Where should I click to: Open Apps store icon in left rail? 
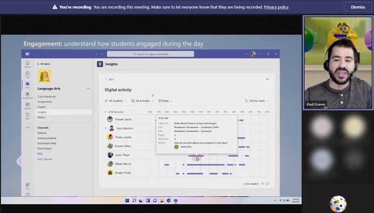(x=28, y=186)
